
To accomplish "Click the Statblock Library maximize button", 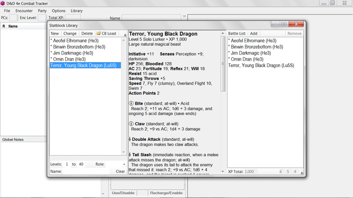I will (x=284, y=24).
